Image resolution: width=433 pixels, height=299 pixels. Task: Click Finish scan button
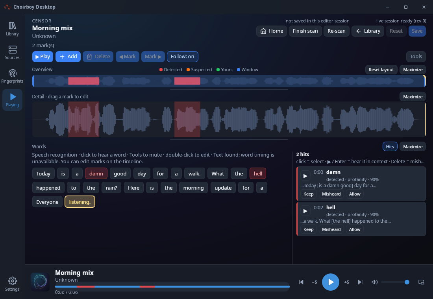pyautogui.click(x=305, y=31)
